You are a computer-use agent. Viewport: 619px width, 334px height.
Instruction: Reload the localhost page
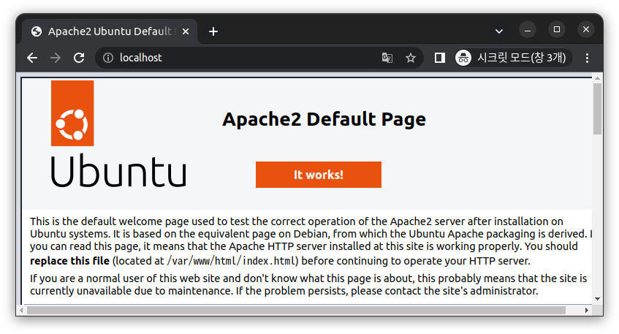coord(79,58)
